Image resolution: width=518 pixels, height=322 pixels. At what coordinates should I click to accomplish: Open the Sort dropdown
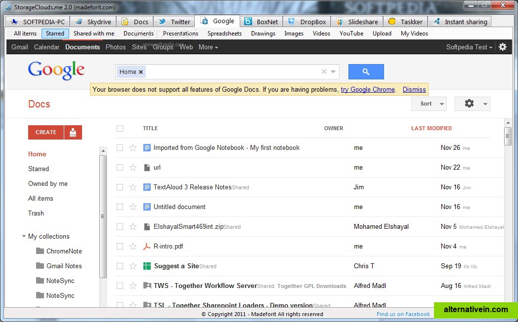pyautogui.click(x=429, y=104)
